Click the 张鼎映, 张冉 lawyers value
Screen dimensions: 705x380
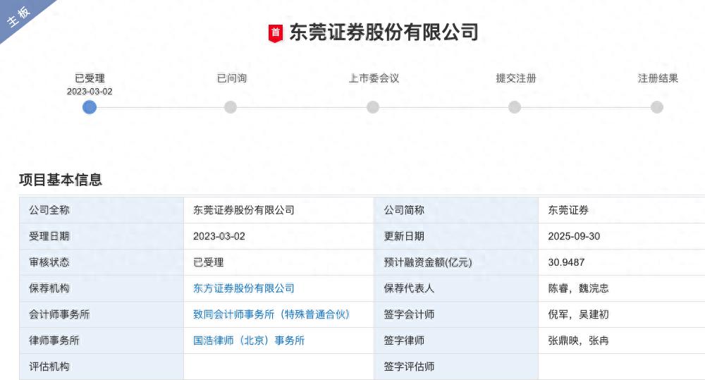click(578, 341)
